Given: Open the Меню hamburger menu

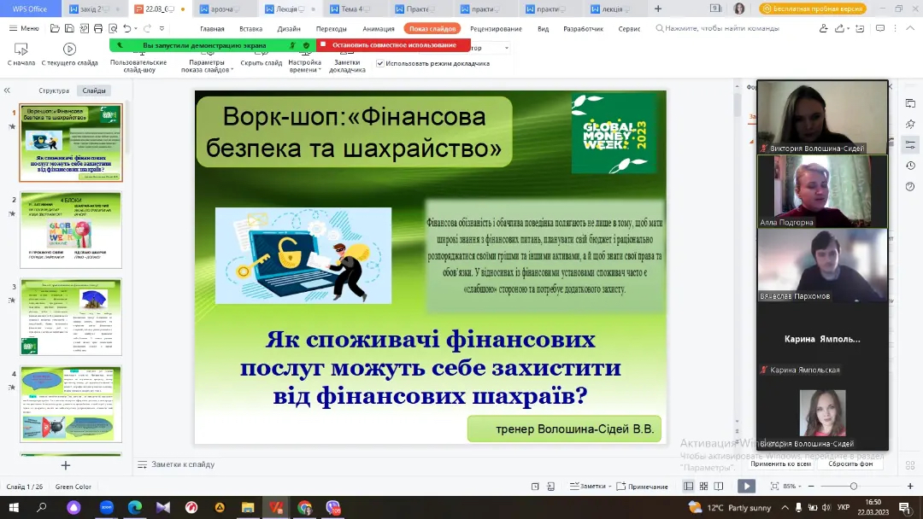Looking at the screenshot, I should (x=23, y=28).
